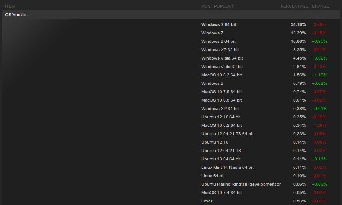
Task: Select the plain Ubuntu 12.10 entry
Action: 215,142
